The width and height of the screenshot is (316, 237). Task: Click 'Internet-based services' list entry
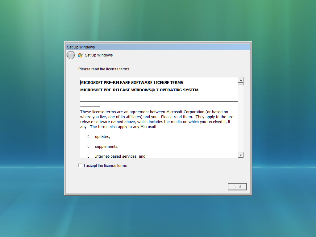pyautogui.click(x=120, y=156)
